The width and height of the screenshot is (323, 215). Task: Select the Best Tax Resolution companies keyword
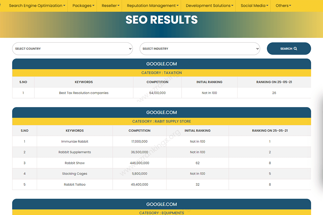[84, 93]
